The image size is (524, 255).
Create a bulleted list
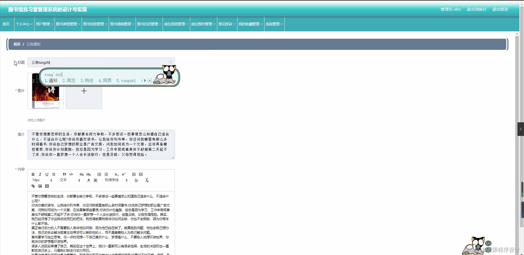tap(106, 174)
